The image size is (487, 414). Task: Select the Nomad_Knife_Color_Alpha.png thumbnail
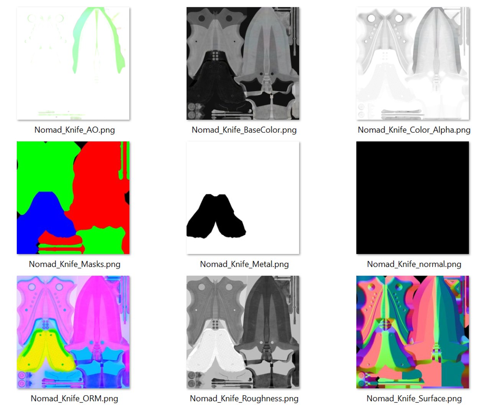coord(413,63)
